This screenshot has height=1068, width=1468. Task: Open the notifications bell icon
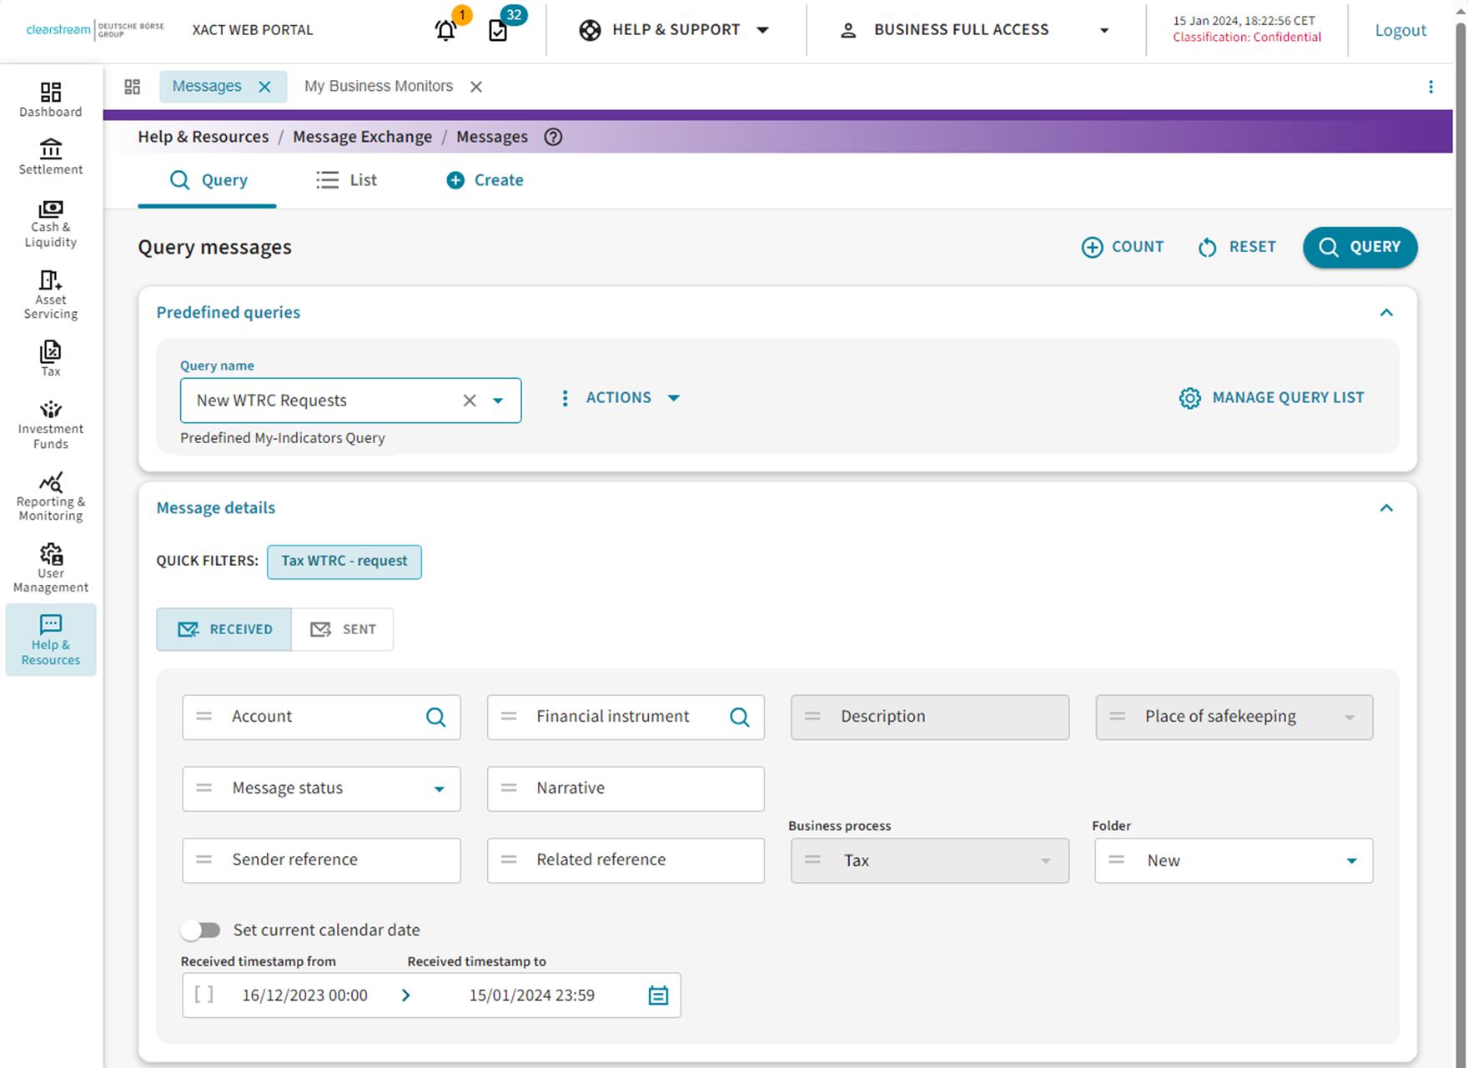[x=446, y=31]
